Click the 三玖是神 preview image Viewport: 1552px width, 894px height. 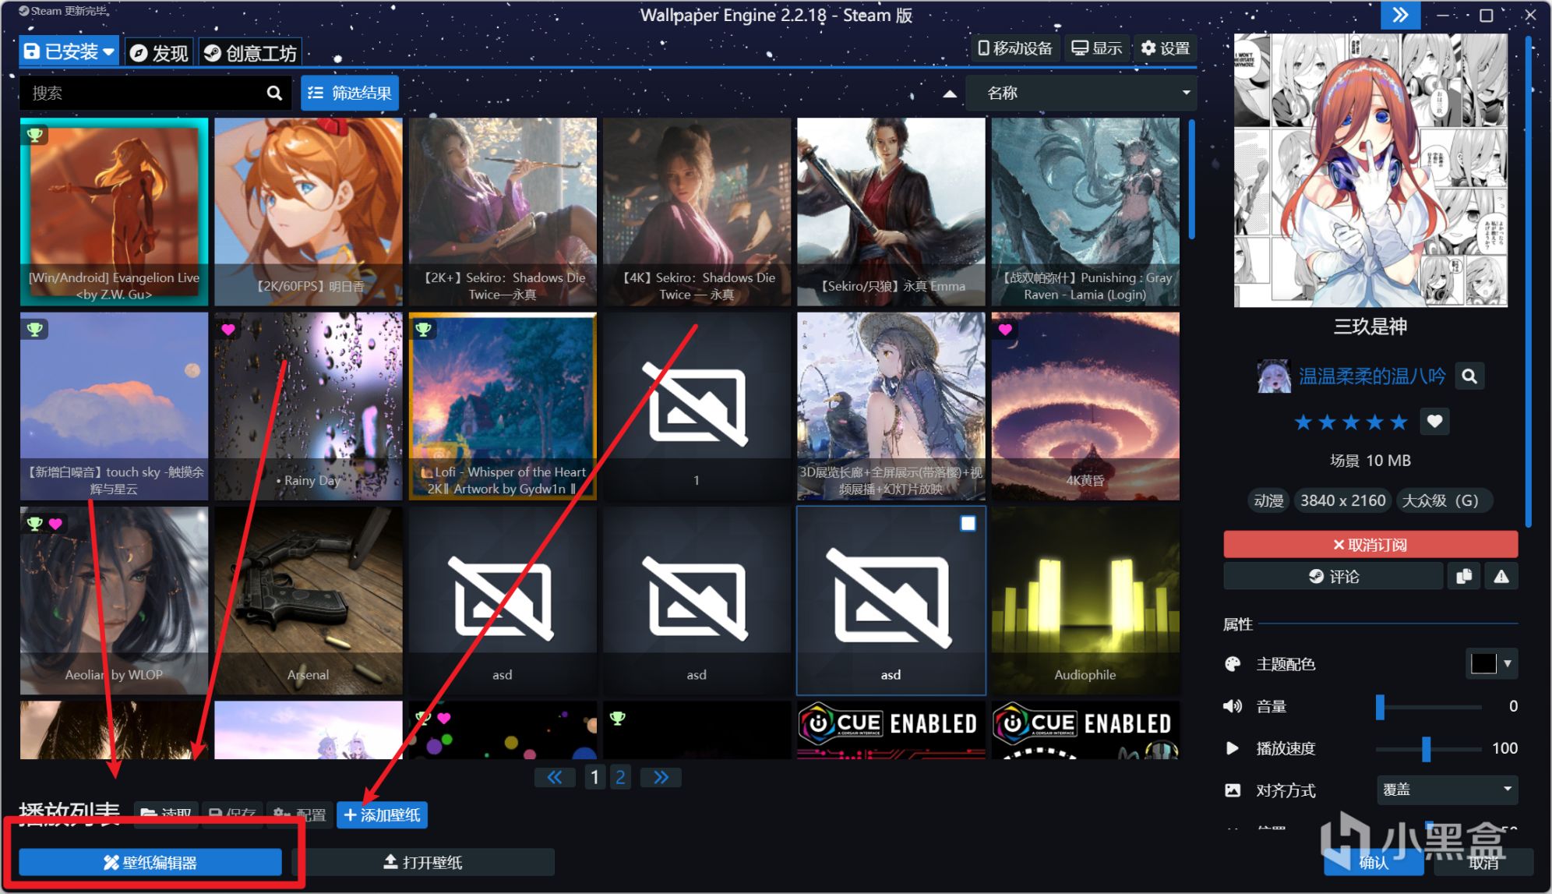click(1370, 170)
